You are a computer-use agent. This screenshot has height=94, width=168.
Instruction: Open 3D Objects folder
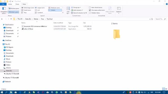pyautogui.click(x=8, y=47)
